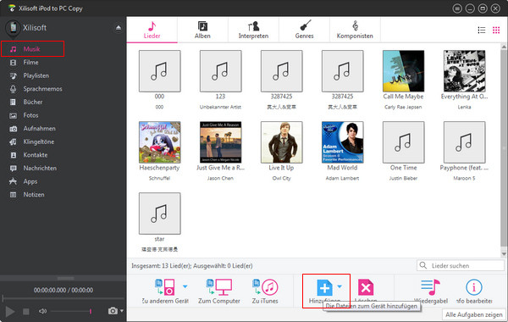Open the title bar menu button
Screen dimensions: 508x322
(x=457, y=8)
